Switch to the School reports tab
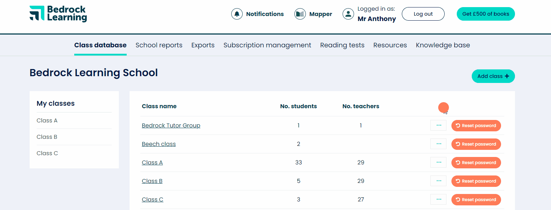 (x=159, y=45)
